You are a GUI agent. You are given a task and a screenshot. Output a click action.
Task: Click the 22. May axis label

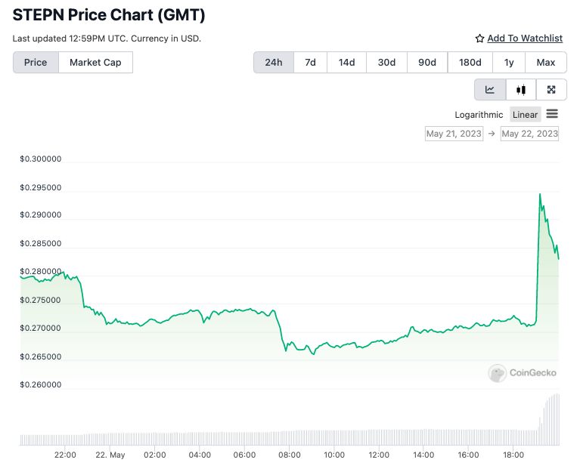click(x=110, y=455)
